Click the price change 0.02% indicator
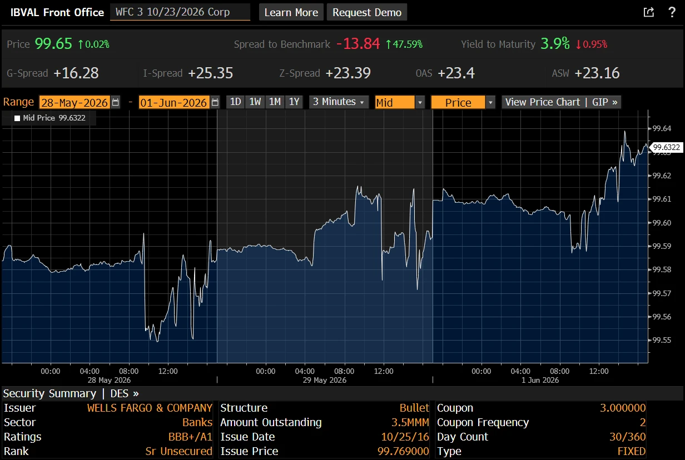Viewport: 685px width, 460px height. click(93, 44)
